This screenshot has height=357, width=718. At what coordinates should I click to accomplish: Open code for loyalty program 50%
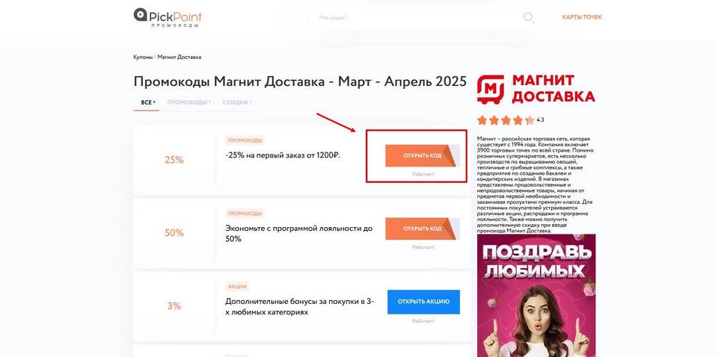pyautogui.click(x=422, y=229)
